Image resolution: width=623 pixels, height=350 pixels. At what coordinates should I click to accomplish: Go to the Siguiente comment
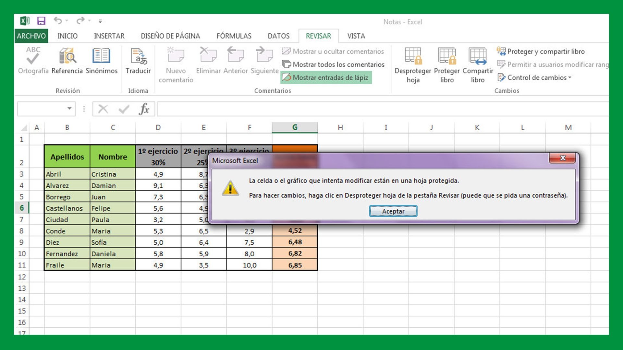pos(264,60)
